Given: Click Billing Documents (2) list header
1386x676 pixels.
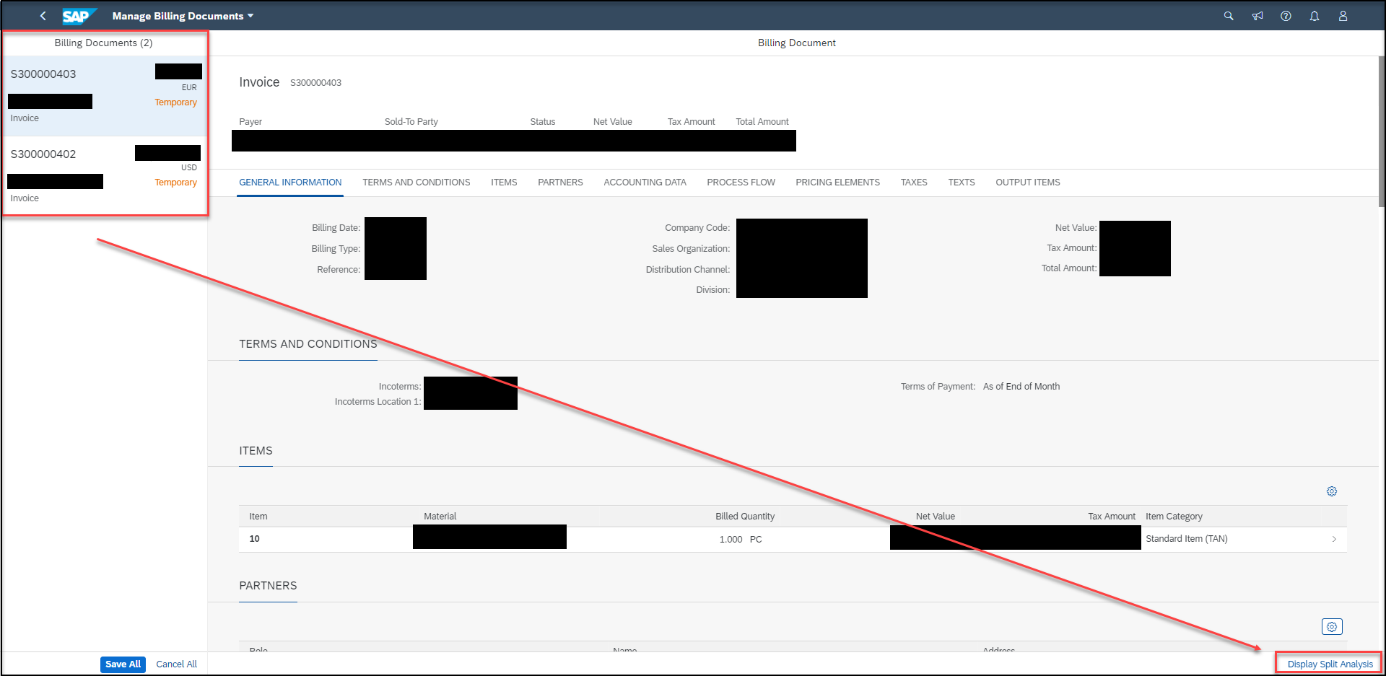Looking at the screenshot, I should (103, 43).
